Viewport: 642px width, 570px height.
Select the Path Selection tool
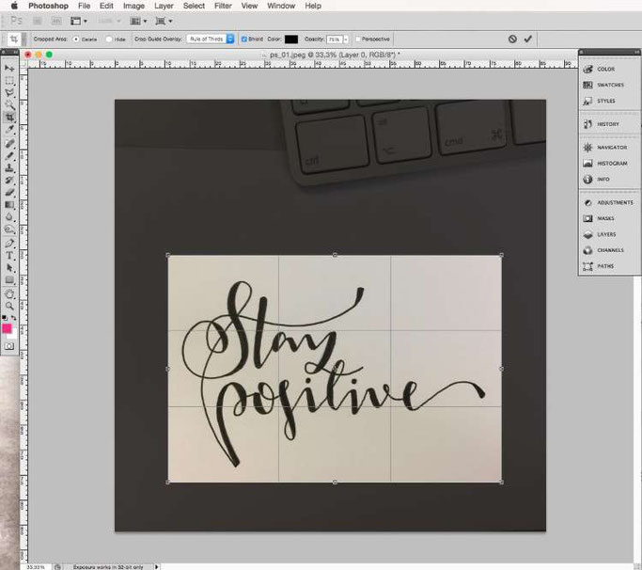pos(9,268)
